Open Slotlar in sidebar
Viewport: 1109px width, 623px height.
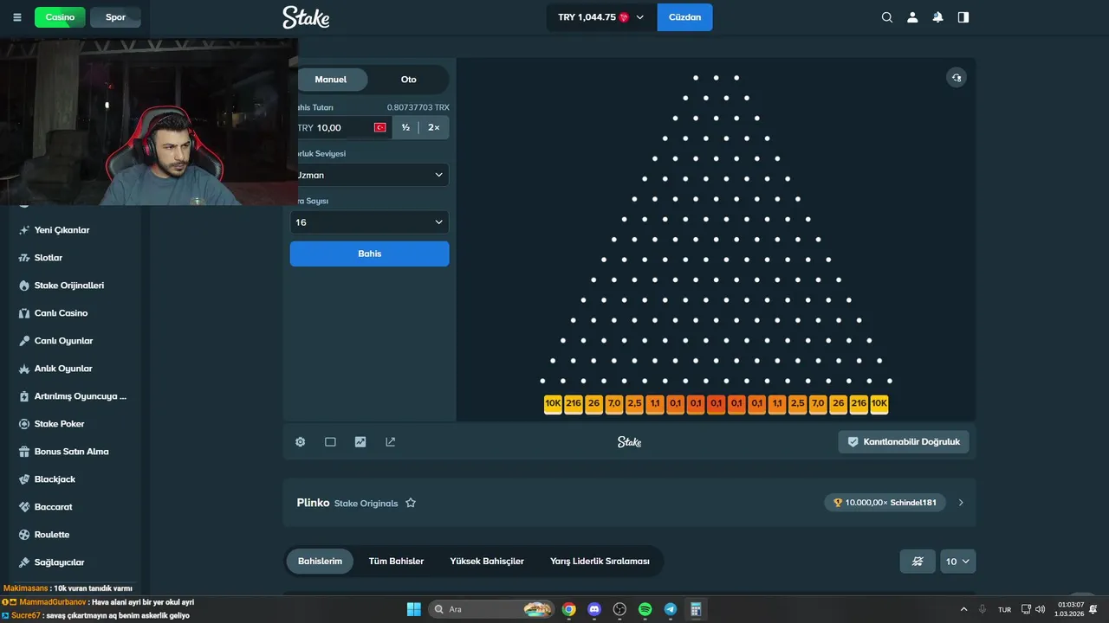click(x=48, y=258)
